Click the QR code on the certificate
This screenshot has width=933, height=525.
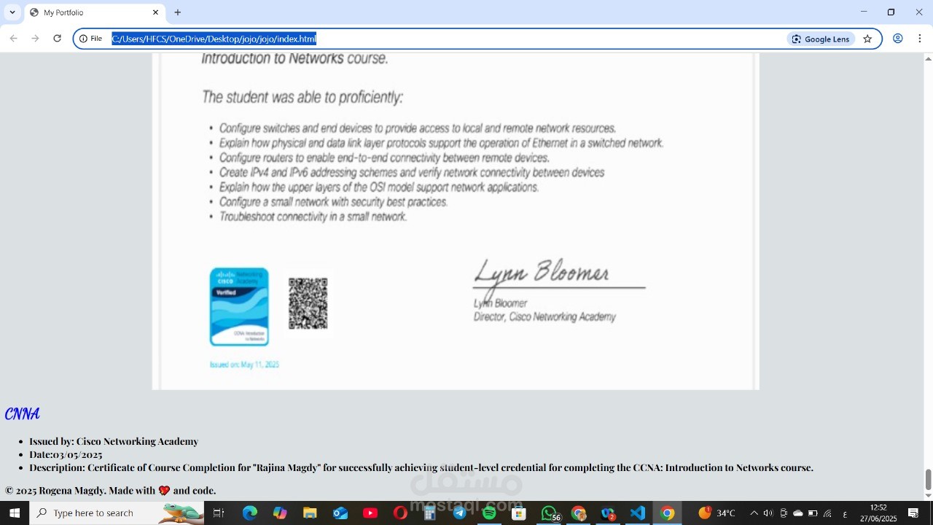308,303
